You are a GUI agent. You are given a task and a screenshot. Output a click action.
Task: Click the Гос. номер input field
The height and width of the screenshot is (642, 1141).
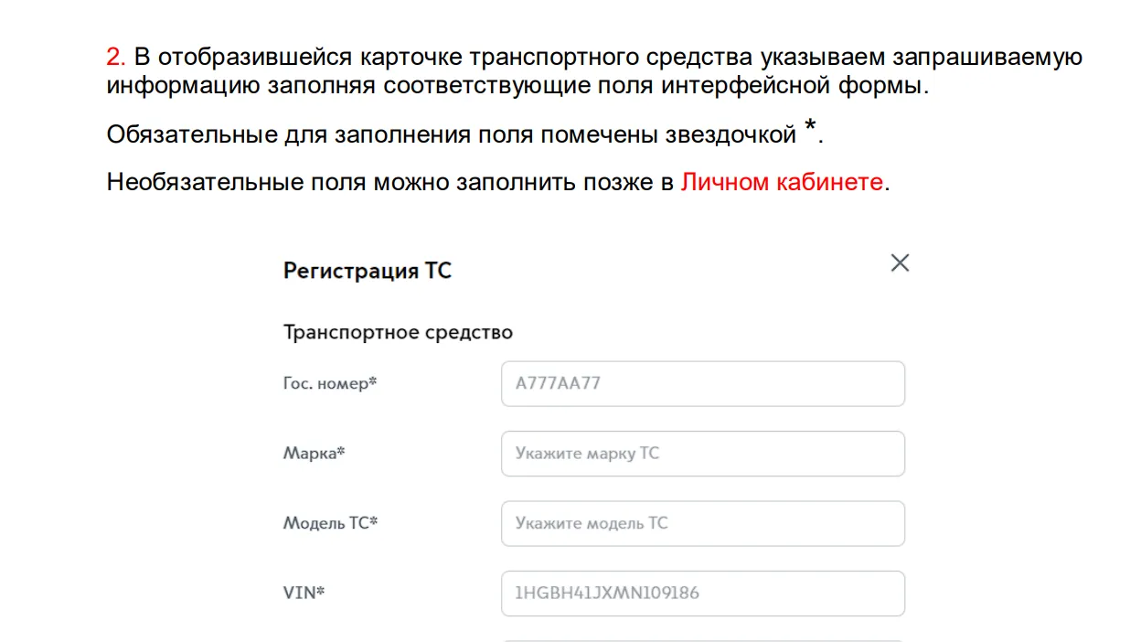tap(702, 384)
